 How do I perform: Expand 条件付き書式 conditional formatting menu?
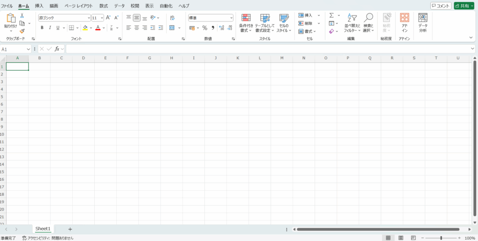point(246,23)
